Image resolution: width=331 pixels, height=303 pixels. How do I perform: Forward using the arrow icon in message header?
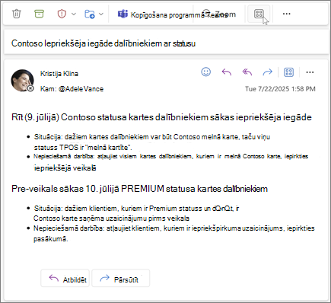[x=267, y=72]
